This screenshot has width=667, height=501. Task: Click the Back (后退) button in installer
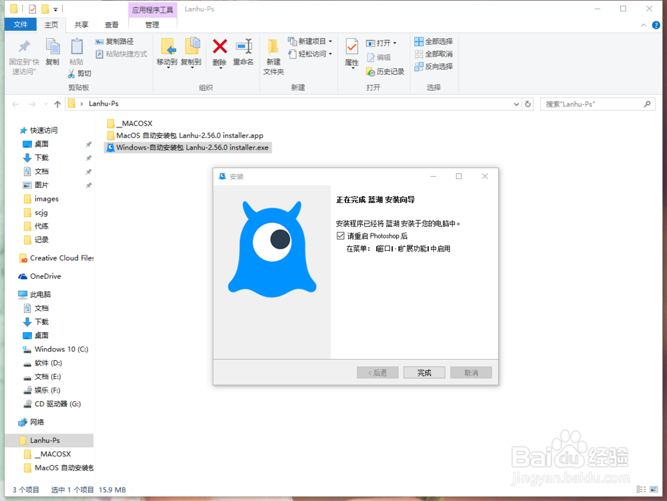coord(378,372)
